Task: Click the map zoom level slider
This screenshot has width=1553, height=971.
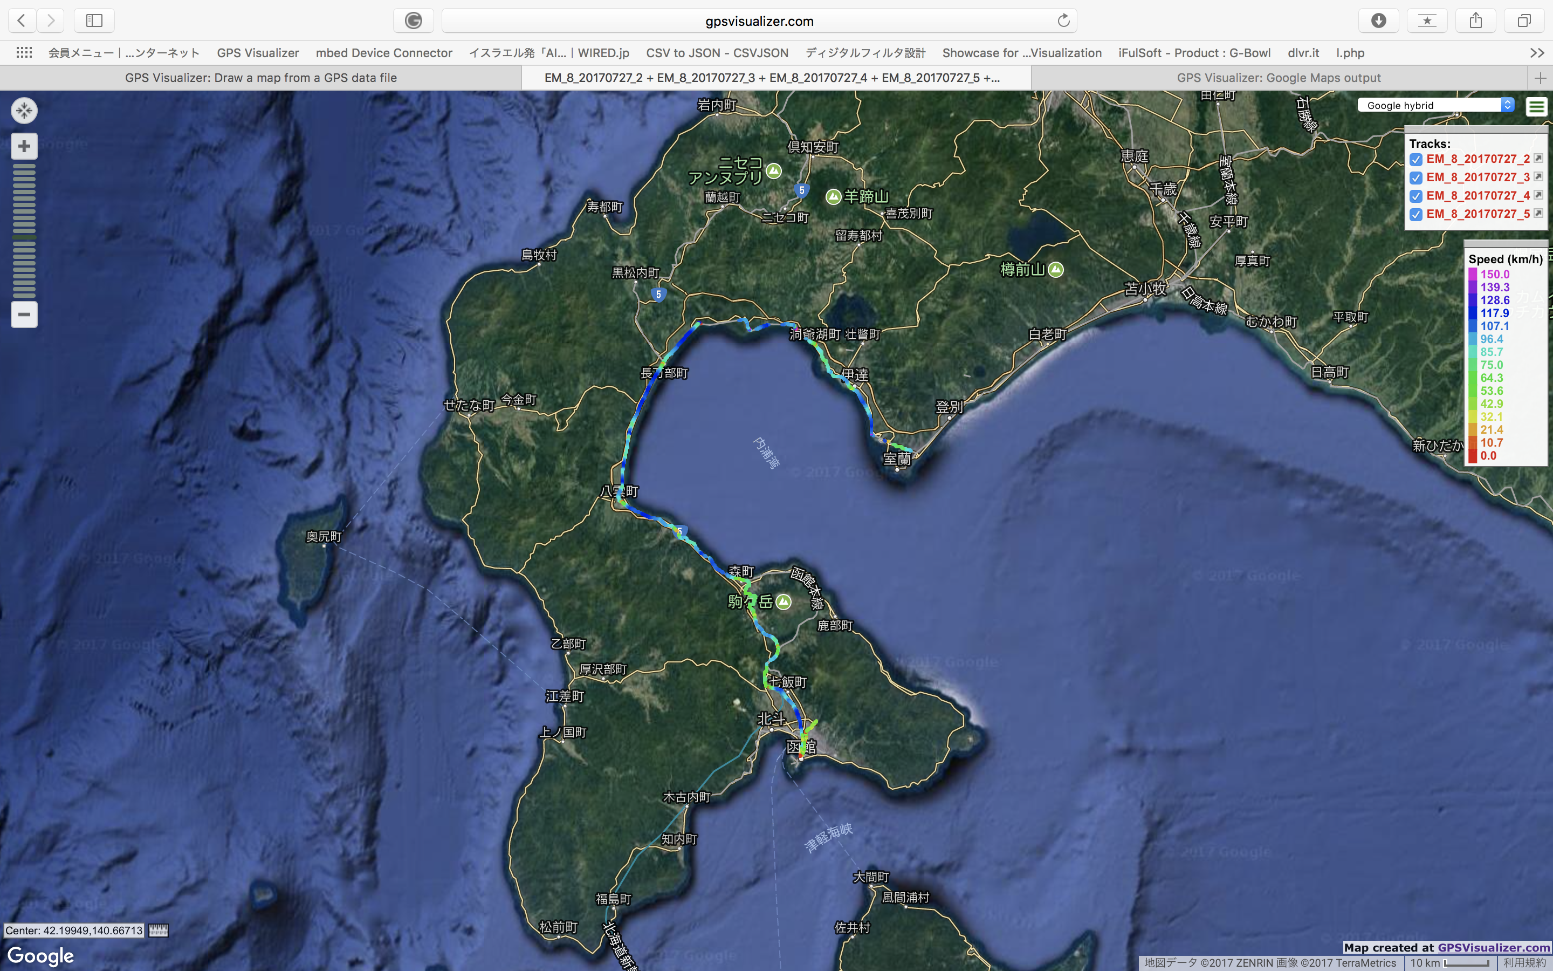Action: click(24, 230)
